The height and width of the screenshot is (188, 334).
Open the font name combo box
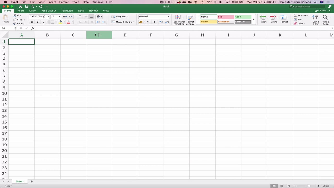[39, 16]
